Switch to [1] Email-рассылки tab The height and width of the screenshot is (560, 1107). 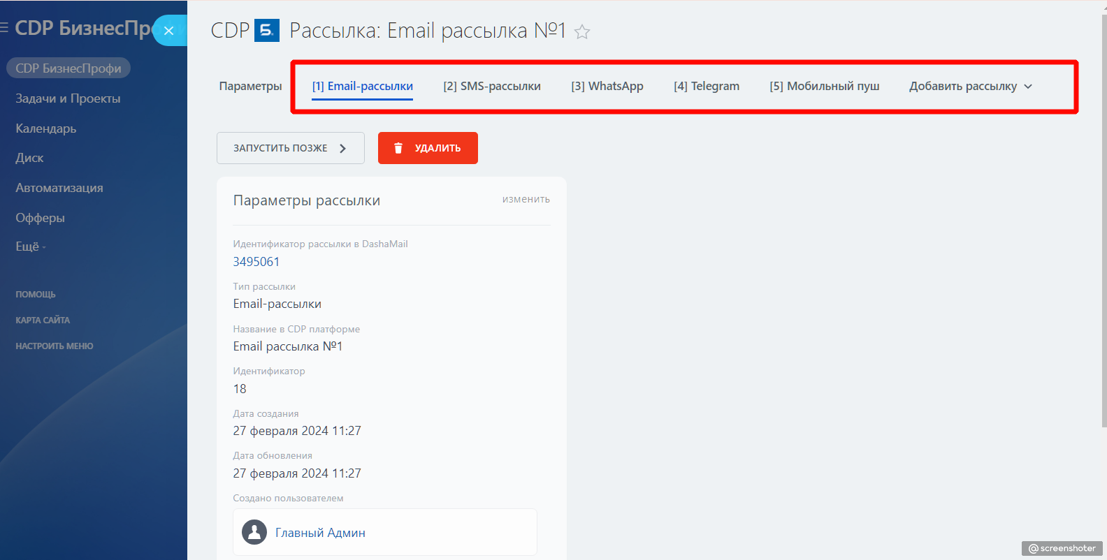pos(362,86)
